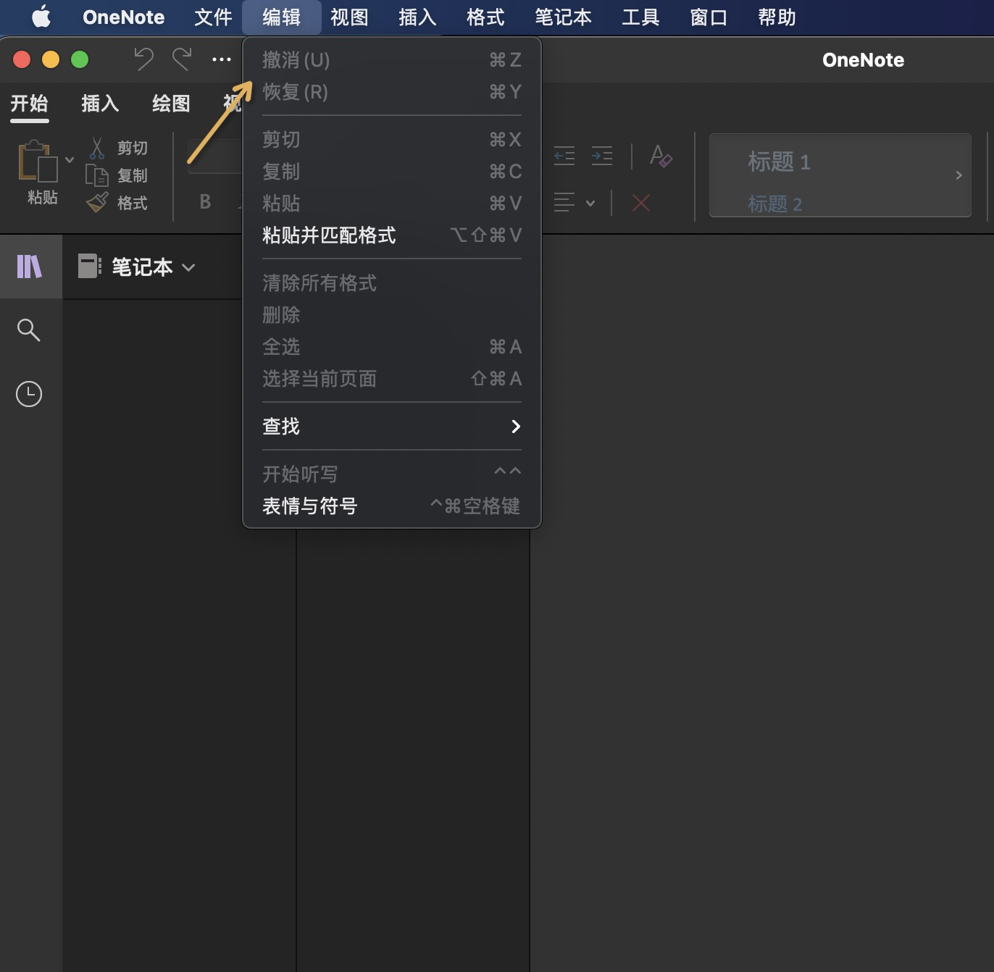
Task: Open the OneNote application menu
Action: click(x=124, y=17)
